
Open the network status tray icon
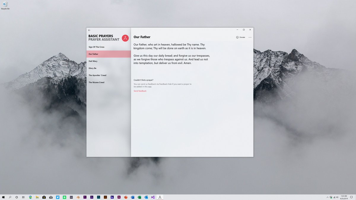334,197
